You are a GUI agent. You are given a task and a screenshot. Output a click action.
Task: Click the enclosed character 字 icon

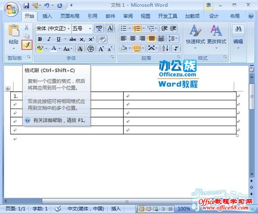click(90, 48)
